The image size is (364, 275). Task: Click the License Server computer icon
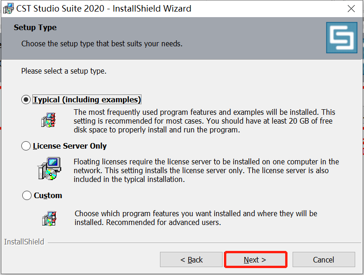coord(49,169)
